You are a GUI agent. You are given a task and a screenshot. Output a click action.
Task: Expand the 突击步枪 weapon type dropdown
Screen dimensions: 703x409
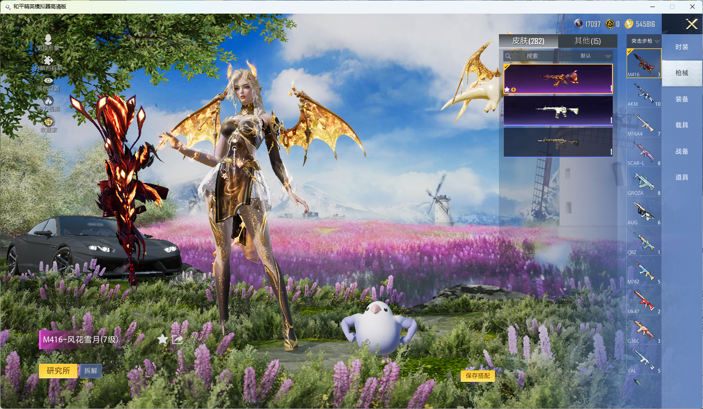645,41
